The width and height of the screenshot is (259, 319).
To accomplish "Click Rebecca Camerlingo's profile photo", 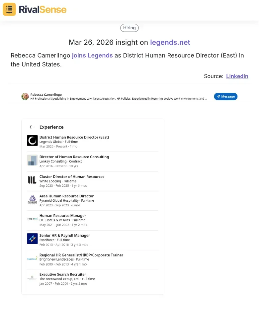I will [x=25, y=96].
